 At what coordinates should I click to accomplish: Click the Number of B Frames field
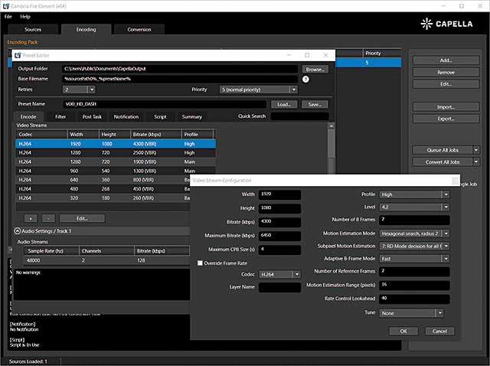pos(414,220)
